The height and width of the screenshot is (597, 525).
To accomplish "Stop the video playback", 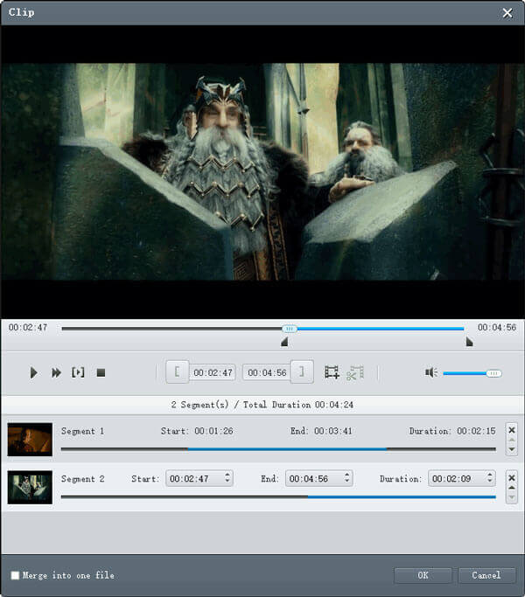I will point(101,372).
